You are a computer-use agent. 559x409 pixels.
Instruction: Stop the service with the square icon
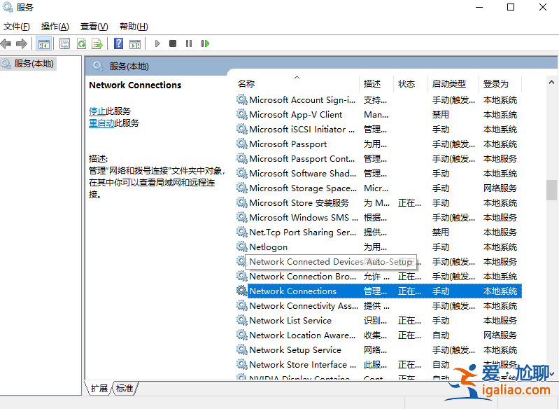point(173,43)
